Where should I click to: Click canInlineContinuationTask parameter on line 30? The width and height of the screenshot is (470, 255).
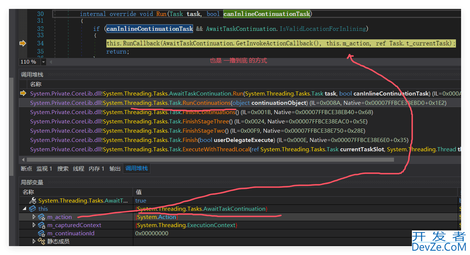coord(267,14)
